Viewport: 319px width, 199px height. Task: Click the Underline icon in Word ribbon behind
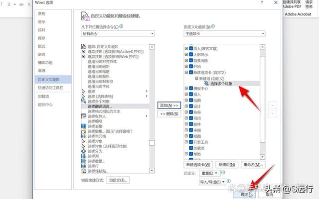(x=9, y=4)
